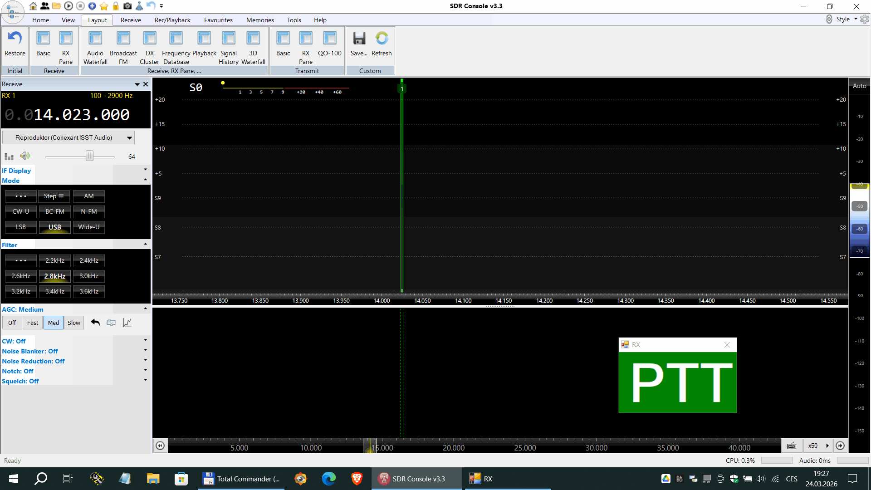Mute audio with the speaker icon
The image size is (871, 490).
point(25,156)
